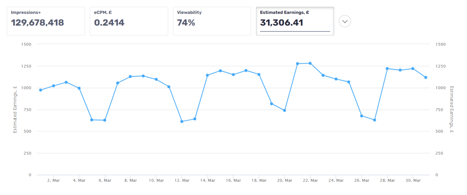Select the eCPM, £ metric card
The height and width of the screenshot is (195, 467).
coord(129,21)
